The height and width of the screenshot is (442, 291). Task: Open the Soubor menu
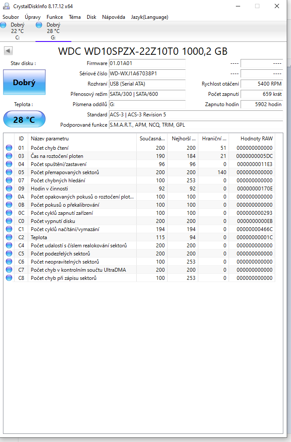[11, 17]
